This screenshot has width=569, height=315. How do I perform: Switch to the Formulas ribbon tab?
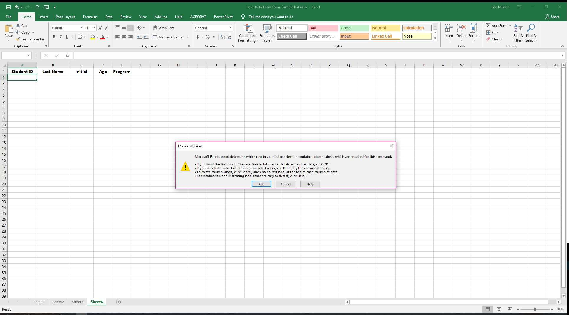(x=90, y=17)
